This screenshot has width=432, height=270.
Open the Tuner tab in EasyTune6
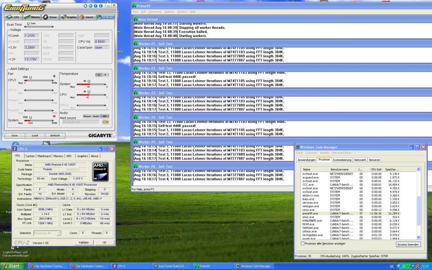click(50, 17)
